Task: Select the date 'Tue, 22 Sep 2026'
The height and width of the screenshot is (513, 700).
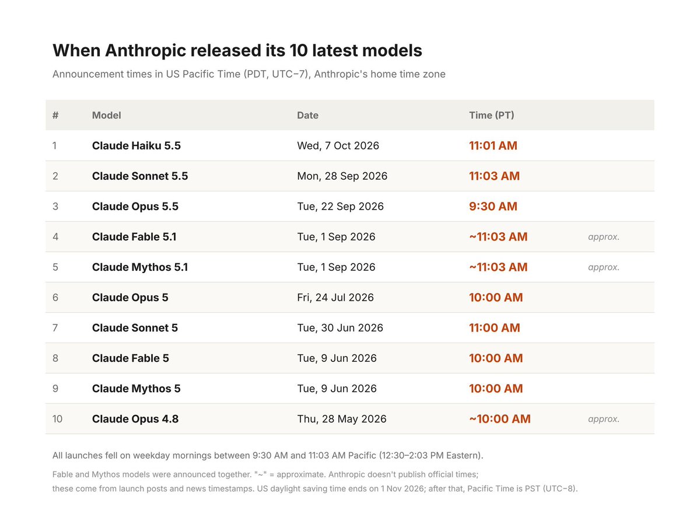Action: (x=341, y=206)
